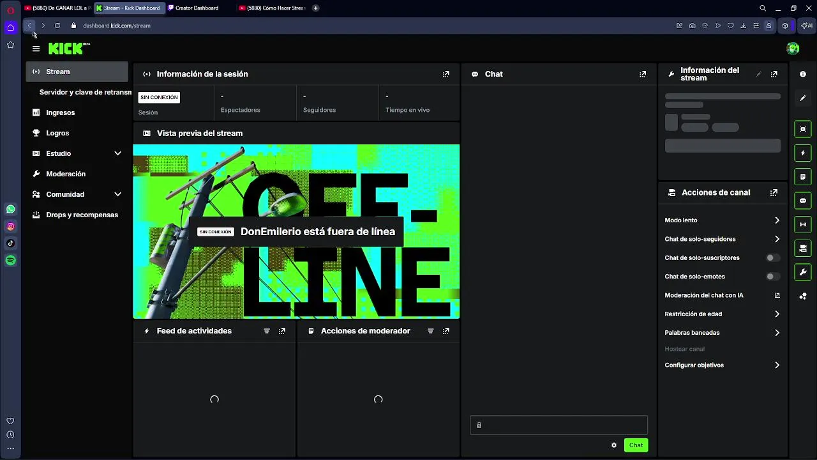This screenshot has width=817, height=460.
Task: Open Servidor y clave de retransmisión
Action: click(85, 92)
